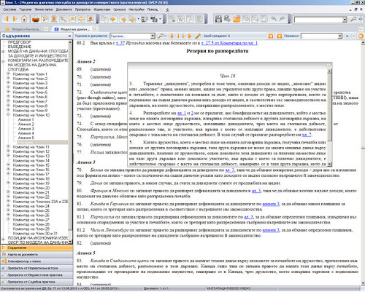Expand Коментар на Член 1 node
Screen dimensions: 365x292
click(8, 74)
